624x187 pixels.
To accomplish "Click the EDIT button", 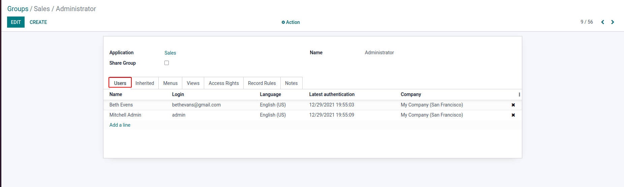I will 16,22.
